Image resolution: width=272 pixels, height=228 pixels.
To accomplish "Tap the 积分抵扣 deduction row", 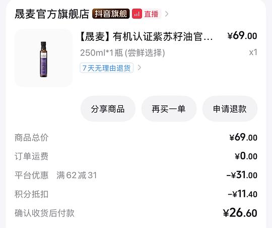I will click(136, 194).
